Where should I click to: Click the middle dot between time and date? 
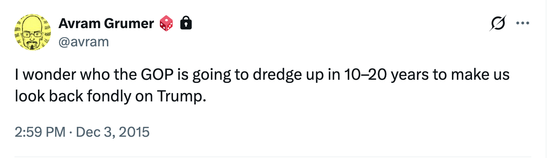(x=71, y=132)
